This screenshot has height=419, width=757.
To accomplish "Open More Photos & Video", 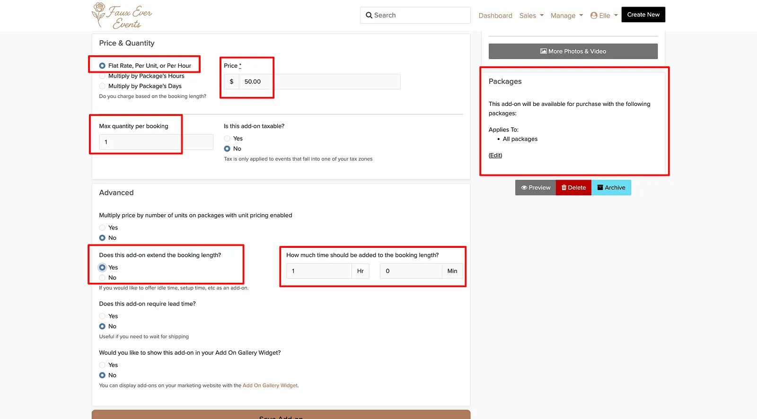I will [x=573, y=51].
